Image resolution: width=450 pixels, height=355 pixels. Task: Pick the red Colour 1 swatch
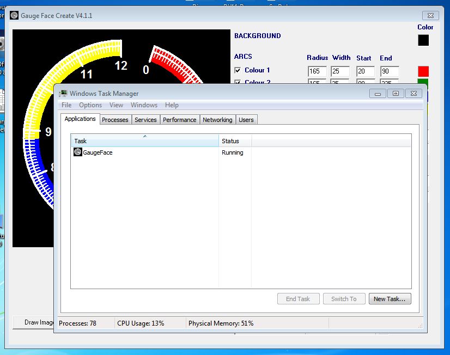[x=423, y=71]
